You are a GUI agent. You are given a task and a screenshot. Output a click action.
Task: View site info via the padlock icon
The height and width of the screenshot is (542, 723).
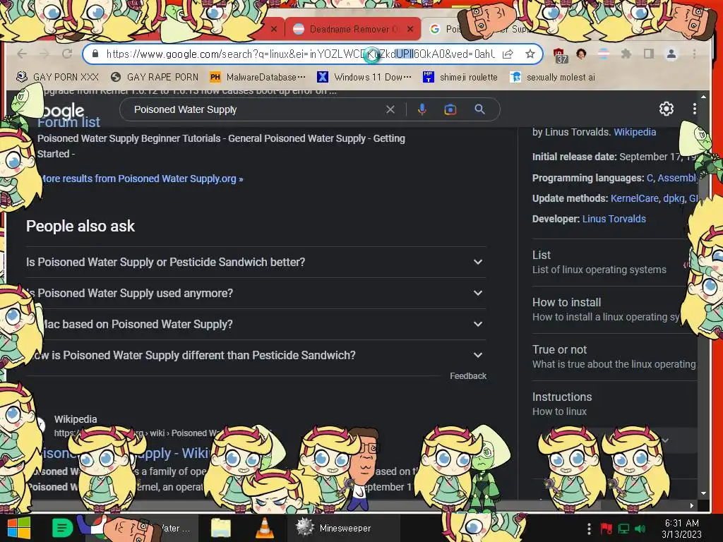[95, 54]
